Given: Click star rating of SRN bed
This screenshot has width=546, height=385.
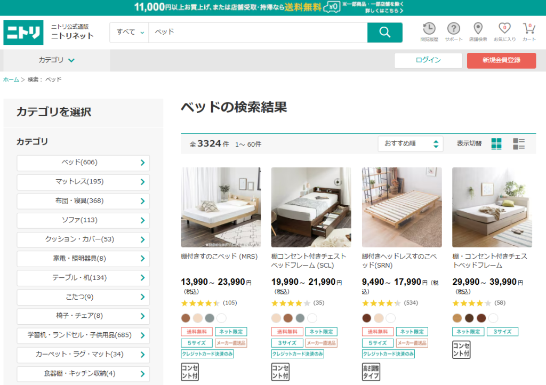Looking at the screenshot, I should coord(381,303).
